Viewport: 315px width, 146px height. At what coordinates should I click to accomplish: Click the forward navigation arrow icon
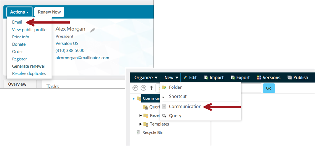[143, 88]
